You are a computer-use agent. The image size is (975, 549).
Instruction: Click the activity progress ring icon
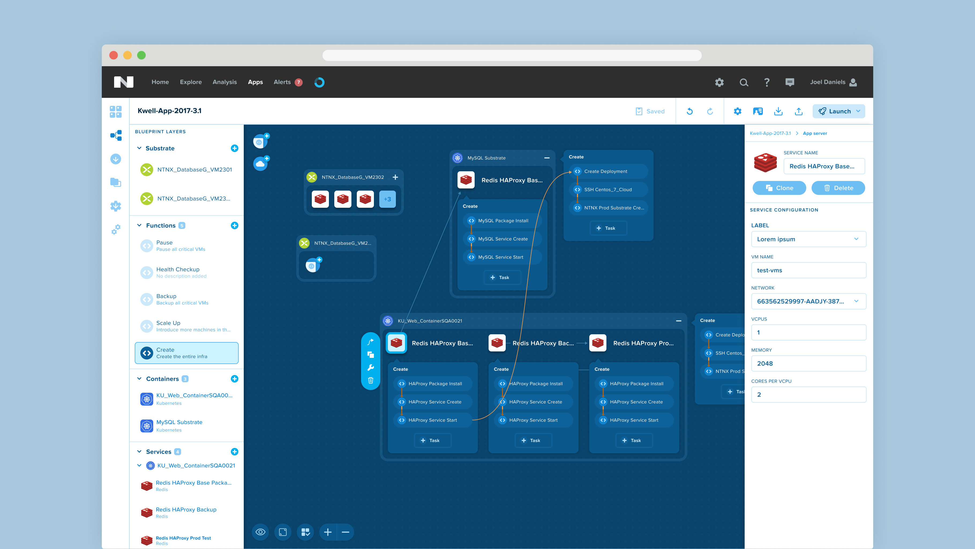coord(319,82)
